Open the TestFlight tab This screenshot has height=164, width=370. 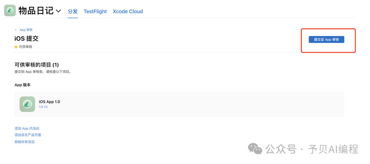point(95,12)
